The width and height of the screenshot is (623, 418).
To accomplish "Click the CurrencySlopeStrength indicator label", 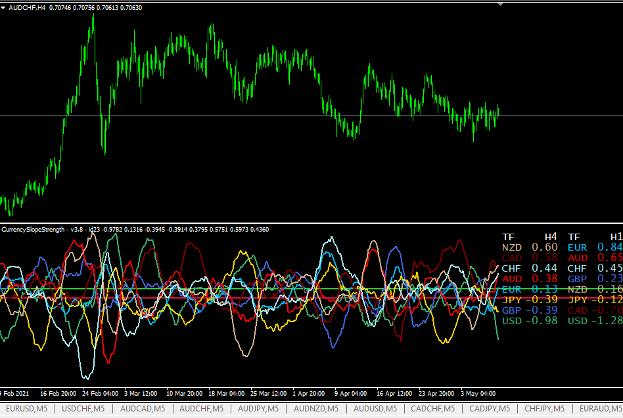I will pyautogui.click(x=34, y=230).
